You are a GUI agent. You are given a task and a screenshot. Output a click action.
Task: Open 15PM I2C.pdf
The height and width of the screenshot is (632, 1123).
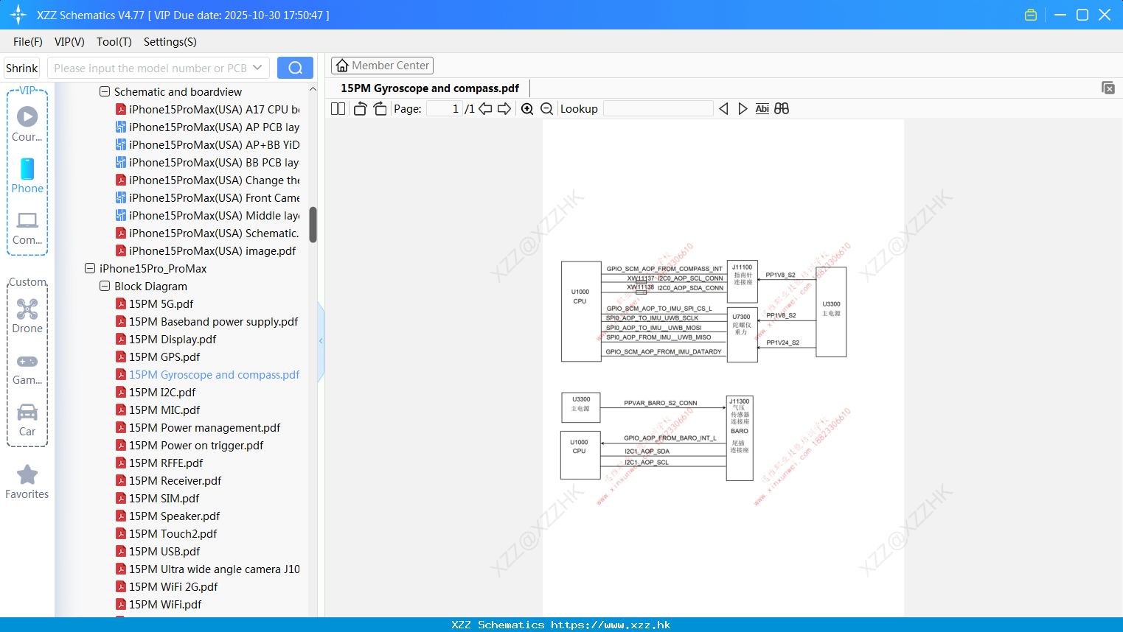(156, 393)
